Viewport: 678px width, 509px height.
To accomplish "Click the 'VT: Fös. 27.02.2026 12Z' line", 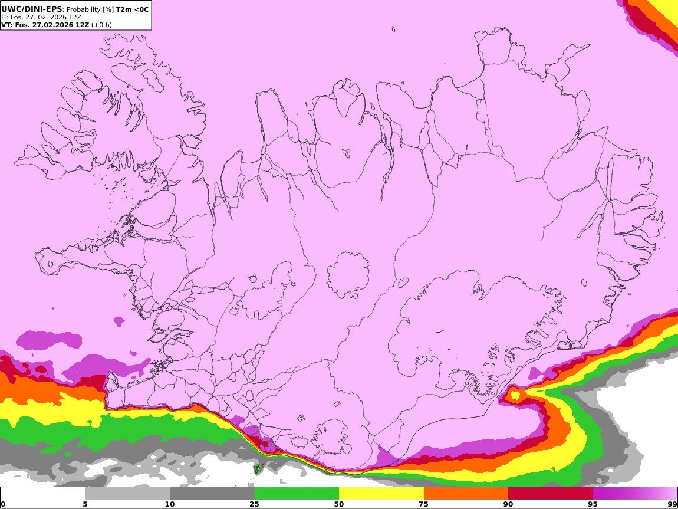I will click(45, 25).
